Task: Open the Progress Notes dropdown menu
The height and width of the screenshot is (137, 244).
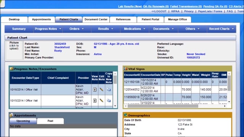Action: (48, 29)
